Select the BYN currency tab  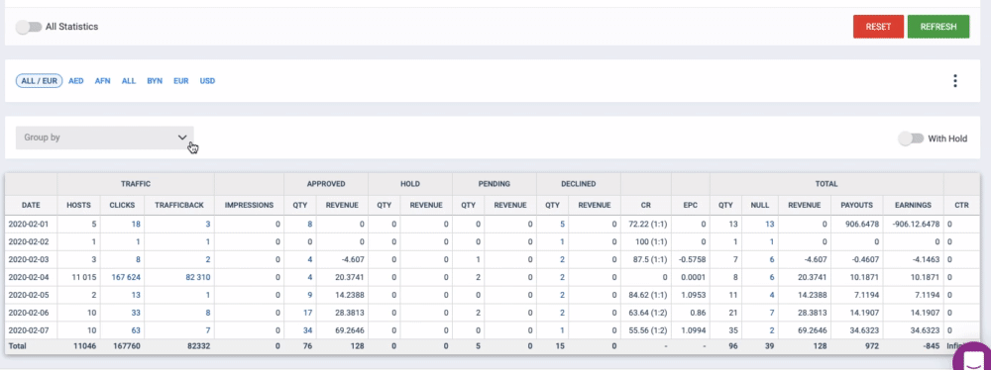[x=155, y=81]
